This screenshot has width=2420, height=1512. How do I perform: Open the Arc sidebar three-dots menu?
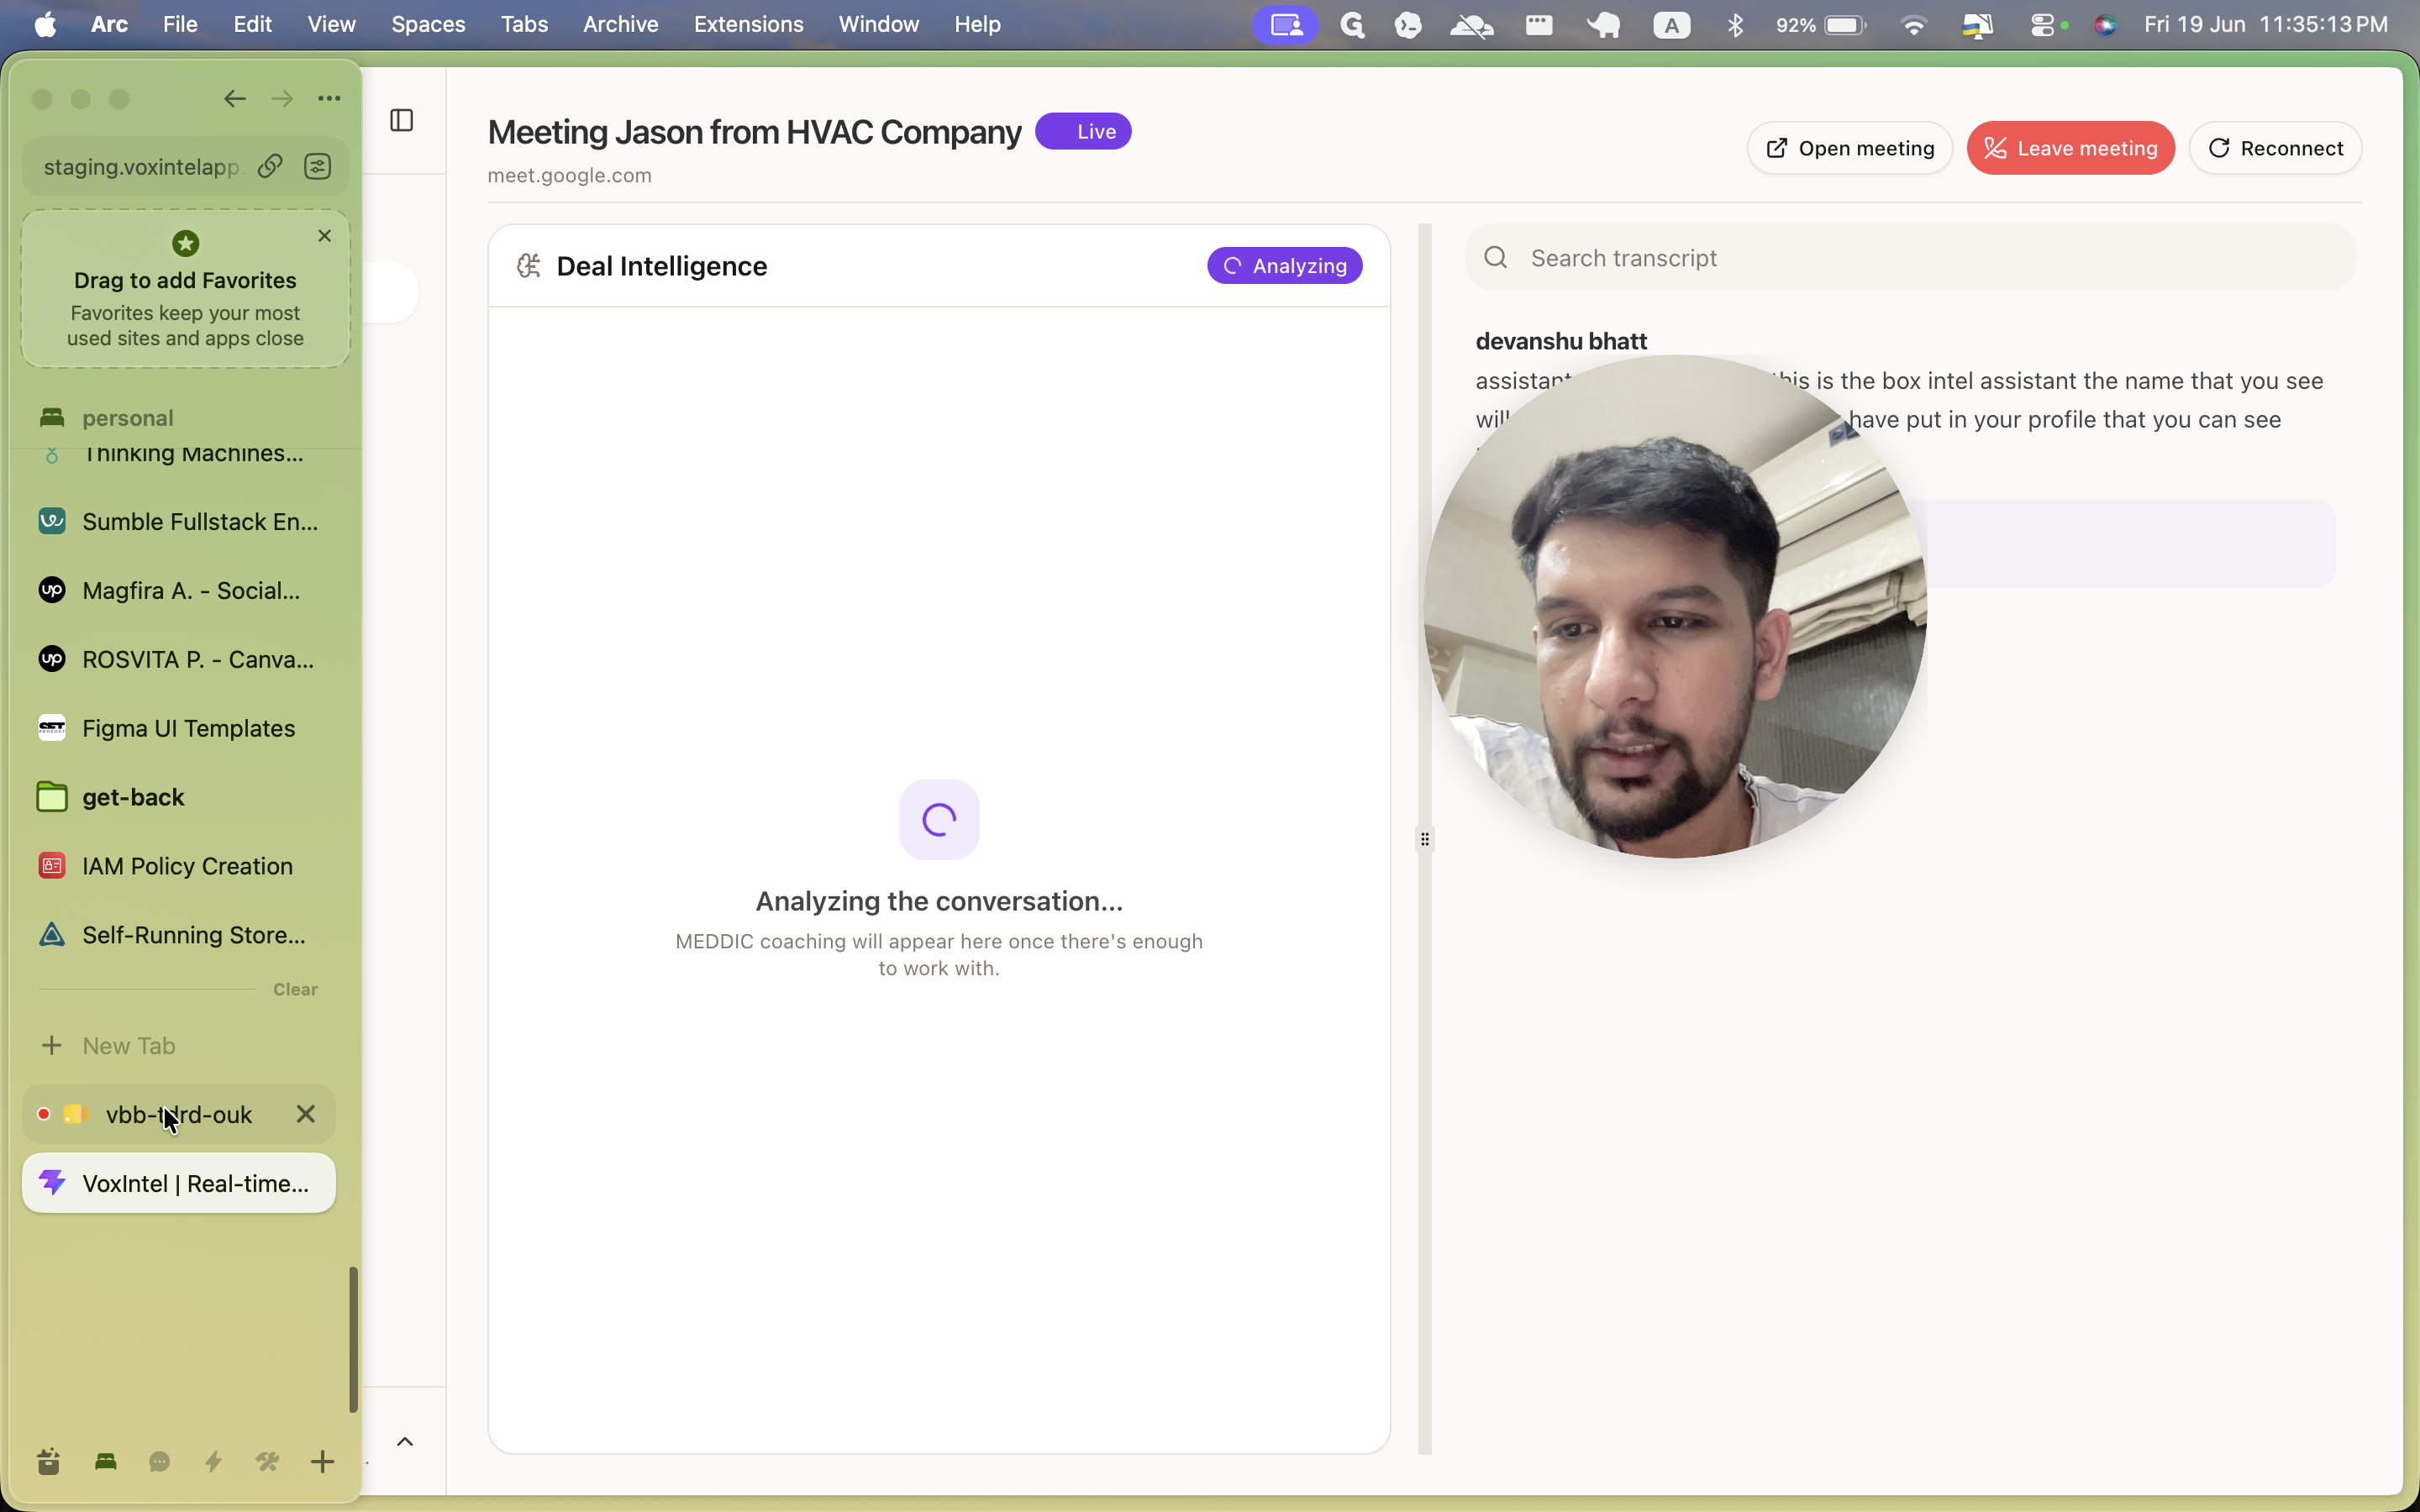[x=329, y=98]
